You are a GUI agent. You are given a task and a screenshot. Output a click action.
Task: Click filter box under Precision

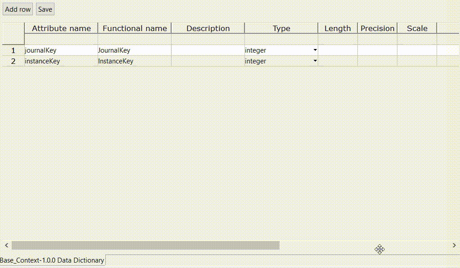tap(377, 39)
